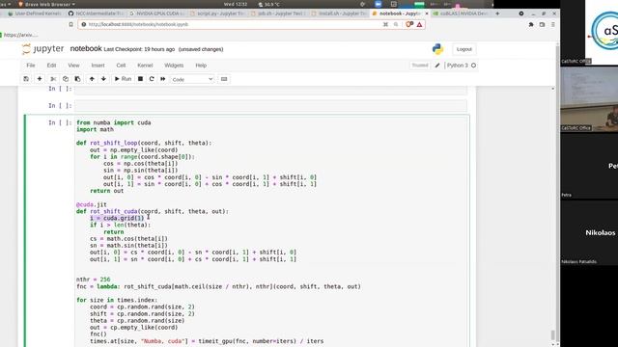Click the Logout button

click(463, 49)
